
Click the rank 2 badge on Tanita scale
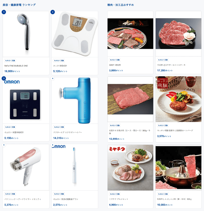52,12
